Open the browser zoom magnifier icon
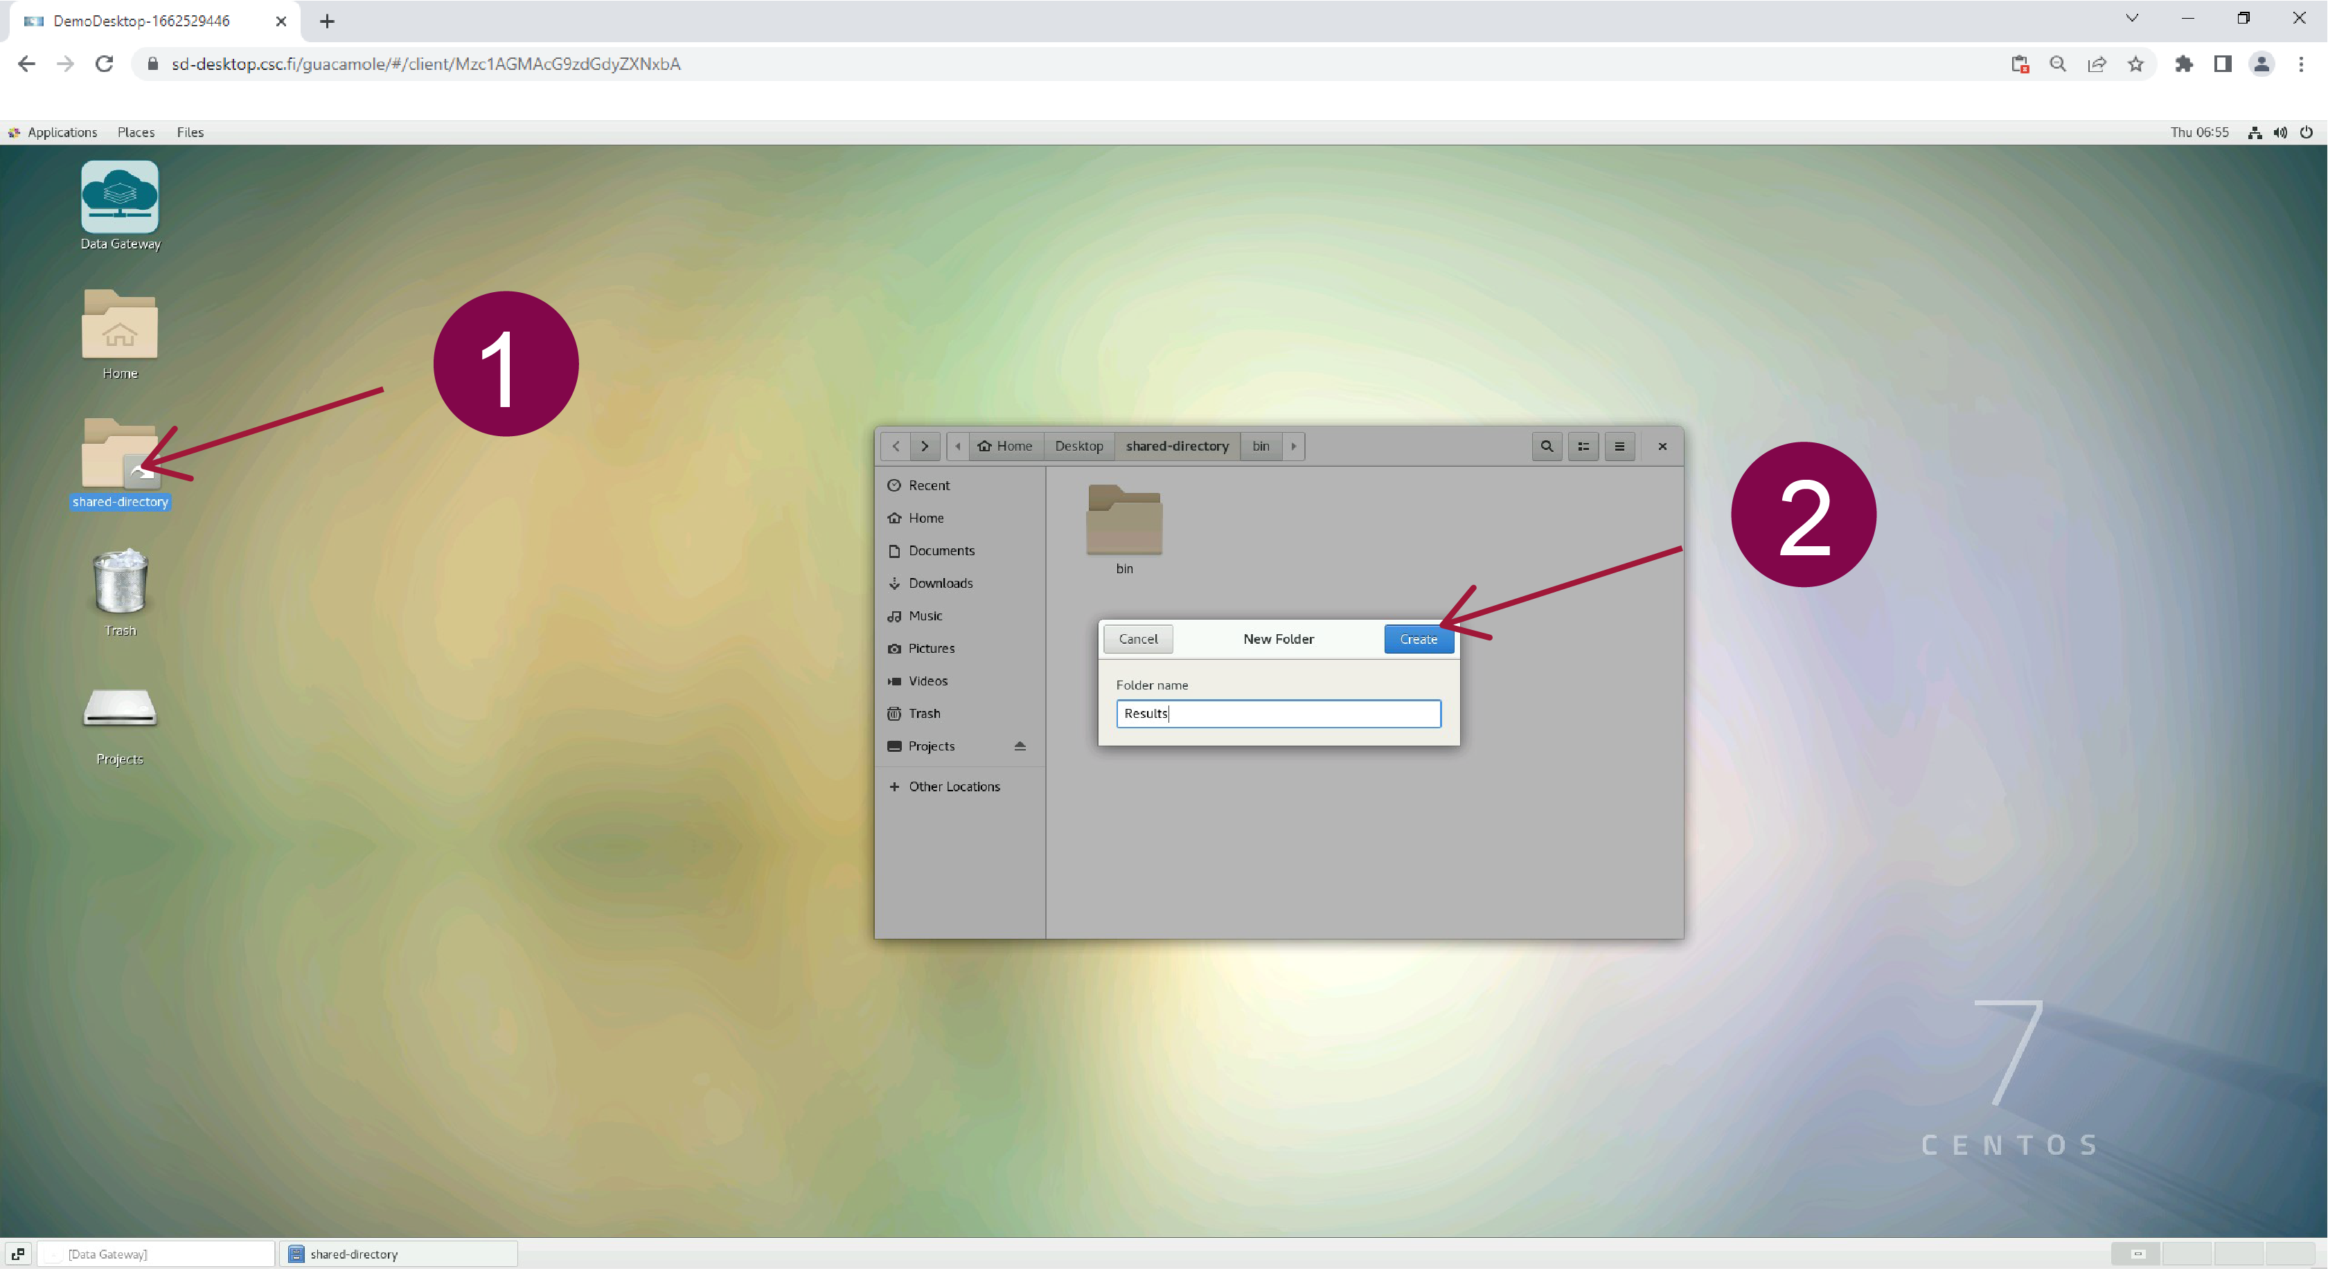The image size is (2328, 1269). tap(2058, 64)
